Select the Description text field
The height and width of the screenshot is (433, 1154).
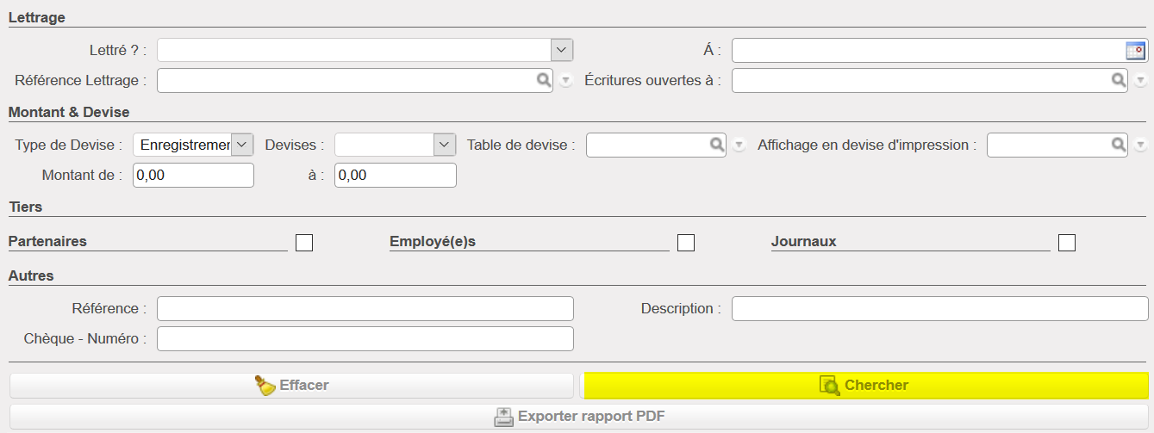tap(939, 308)
